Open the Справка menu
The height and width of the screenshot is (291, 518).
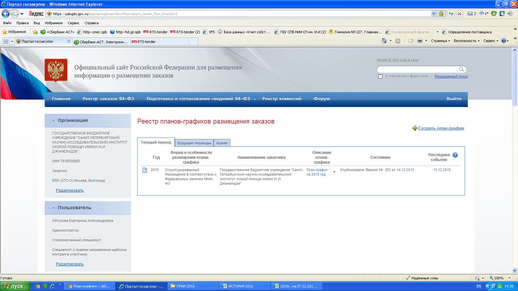(91, 23)
